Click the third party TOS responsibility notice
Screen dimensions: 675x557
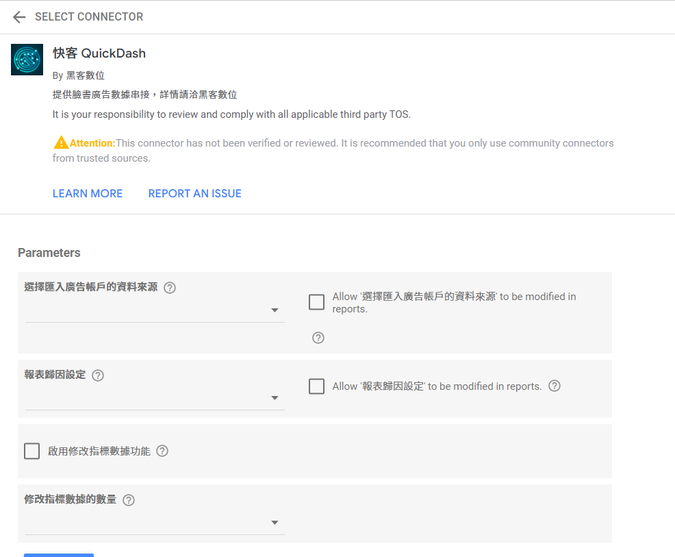(231, 114)
